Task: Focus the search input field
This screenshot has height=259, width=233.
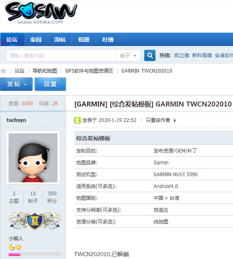Action: [61, 55]
